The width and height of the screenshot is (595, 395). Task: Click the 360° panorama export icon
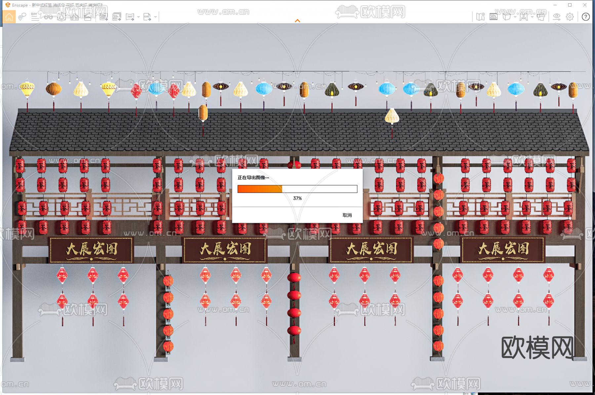[130, 17]
